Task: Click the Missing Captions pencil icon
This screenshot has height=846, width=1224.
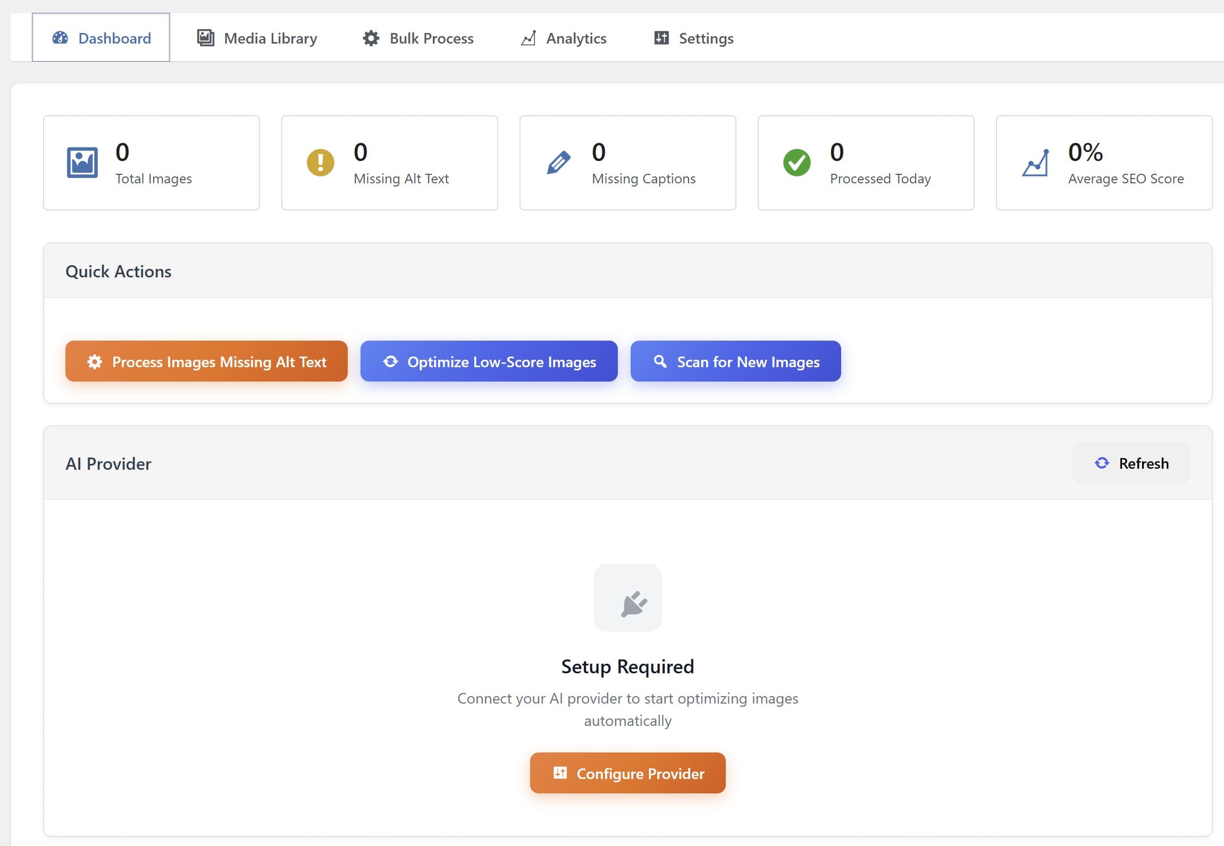Action: [558, 163]
